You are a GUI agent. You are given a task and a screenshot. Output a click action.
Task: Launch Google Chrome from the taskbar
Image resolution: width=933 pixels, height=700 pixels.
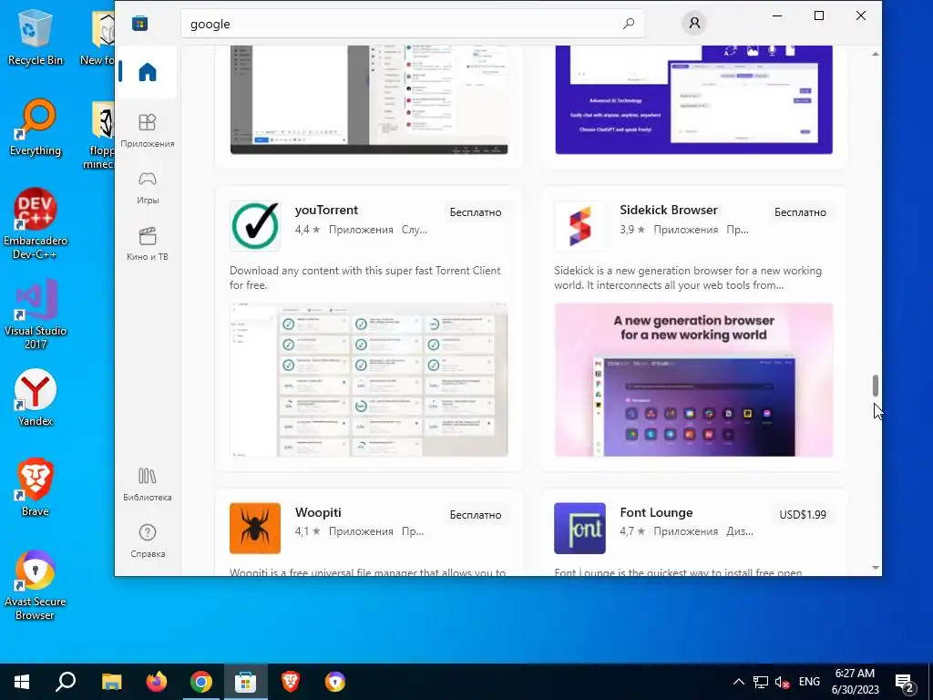(201, 682)
